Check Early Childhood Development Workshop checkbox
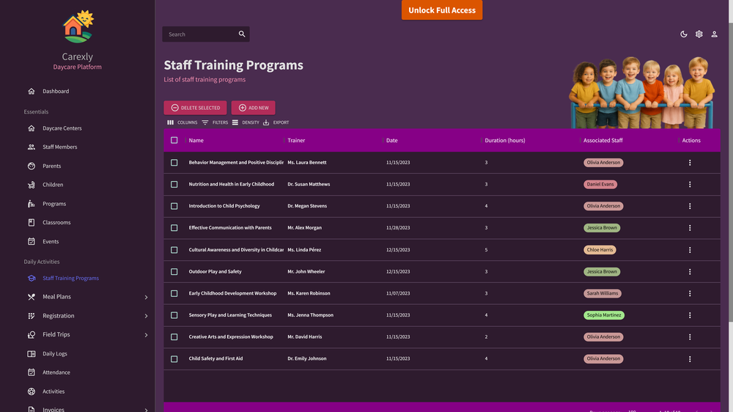This screenshot has height=412, width=733. coord(174,293)
